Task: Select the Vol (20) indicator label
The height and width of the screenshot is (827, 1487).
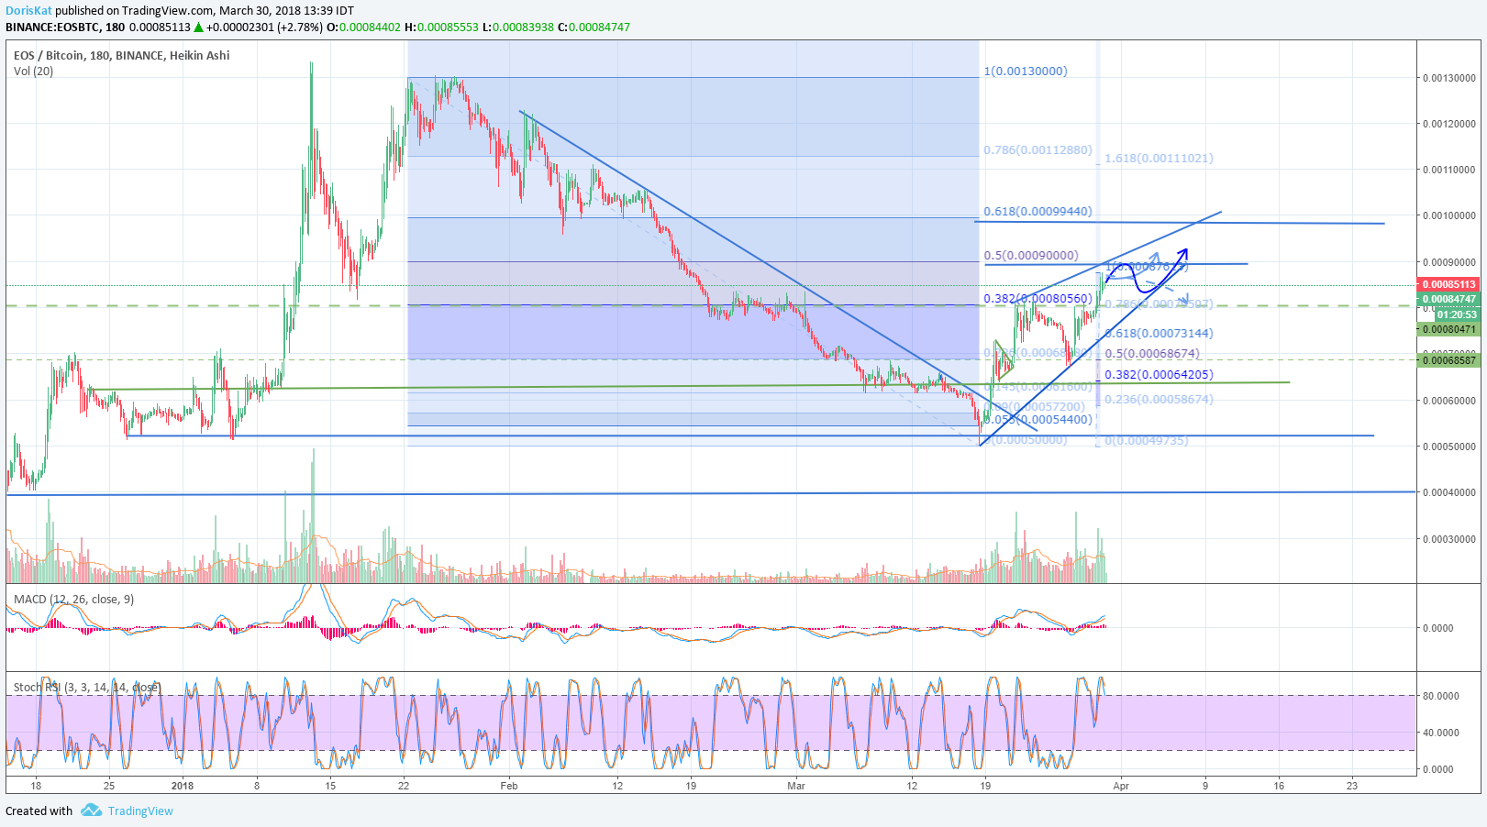Action: click(33, 71)
